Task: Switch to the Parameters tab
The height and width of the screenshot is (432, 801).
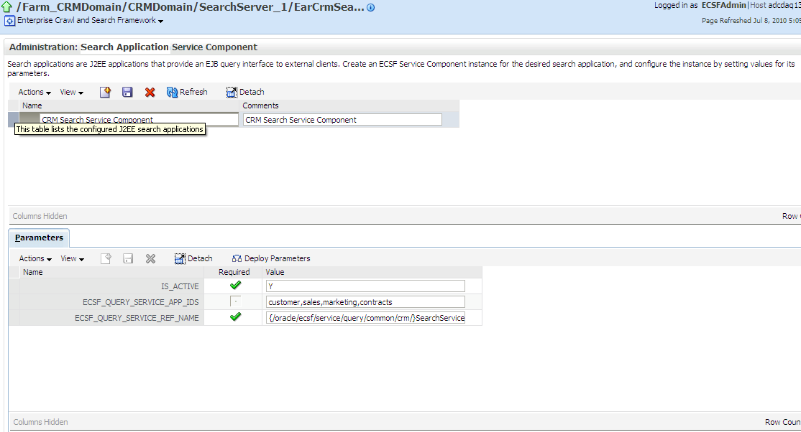Action: (x=39, y=238)
